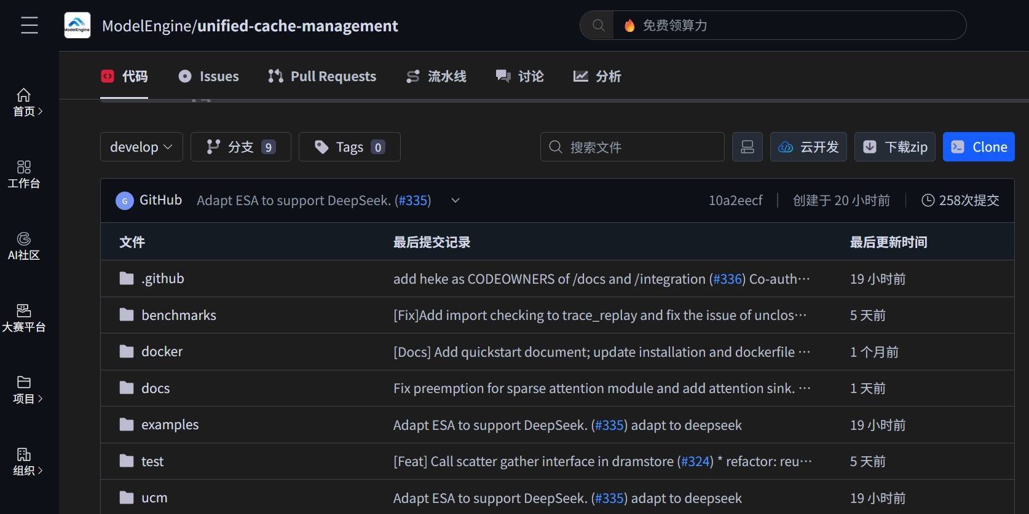Switch to the Pull Requests tab
This screenshot has height=514, width=1029.
(x=322, y=76)
